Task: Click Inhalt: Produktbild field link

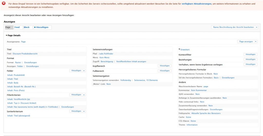Action: click(x=16, y=75)
